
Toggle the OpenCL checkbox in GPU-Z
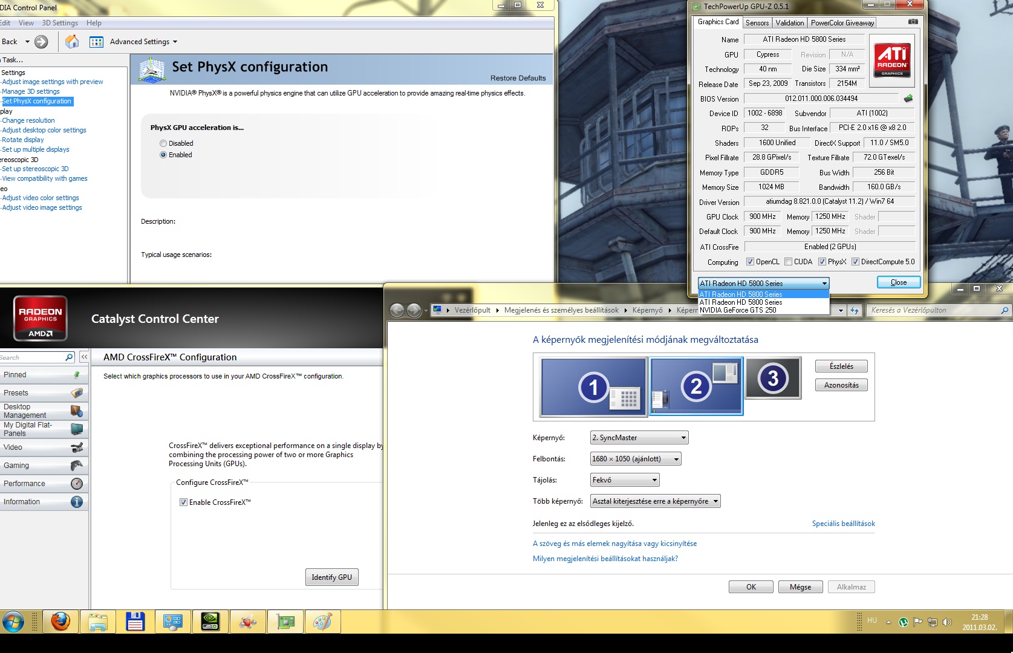(x=750, y=262)
